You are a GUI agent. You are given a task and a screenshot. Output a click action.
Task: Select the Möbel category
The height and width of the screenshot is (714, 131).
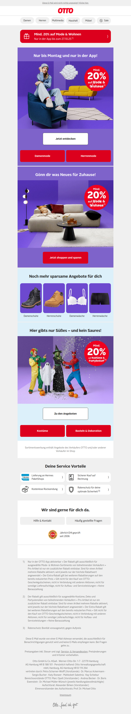[x=88, y=21]
